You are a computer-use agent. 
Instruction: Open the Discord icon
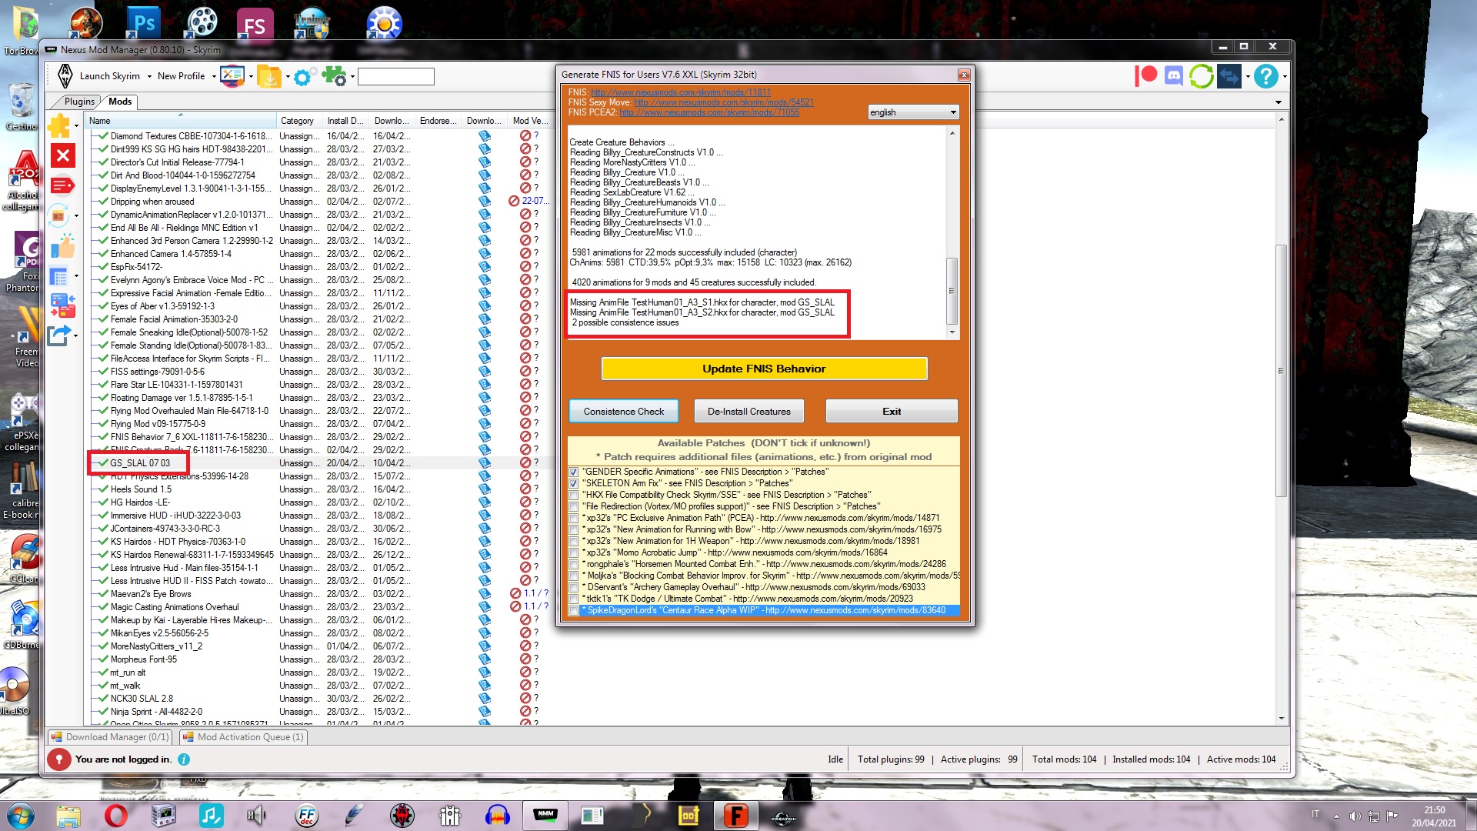pos(1173,76)
